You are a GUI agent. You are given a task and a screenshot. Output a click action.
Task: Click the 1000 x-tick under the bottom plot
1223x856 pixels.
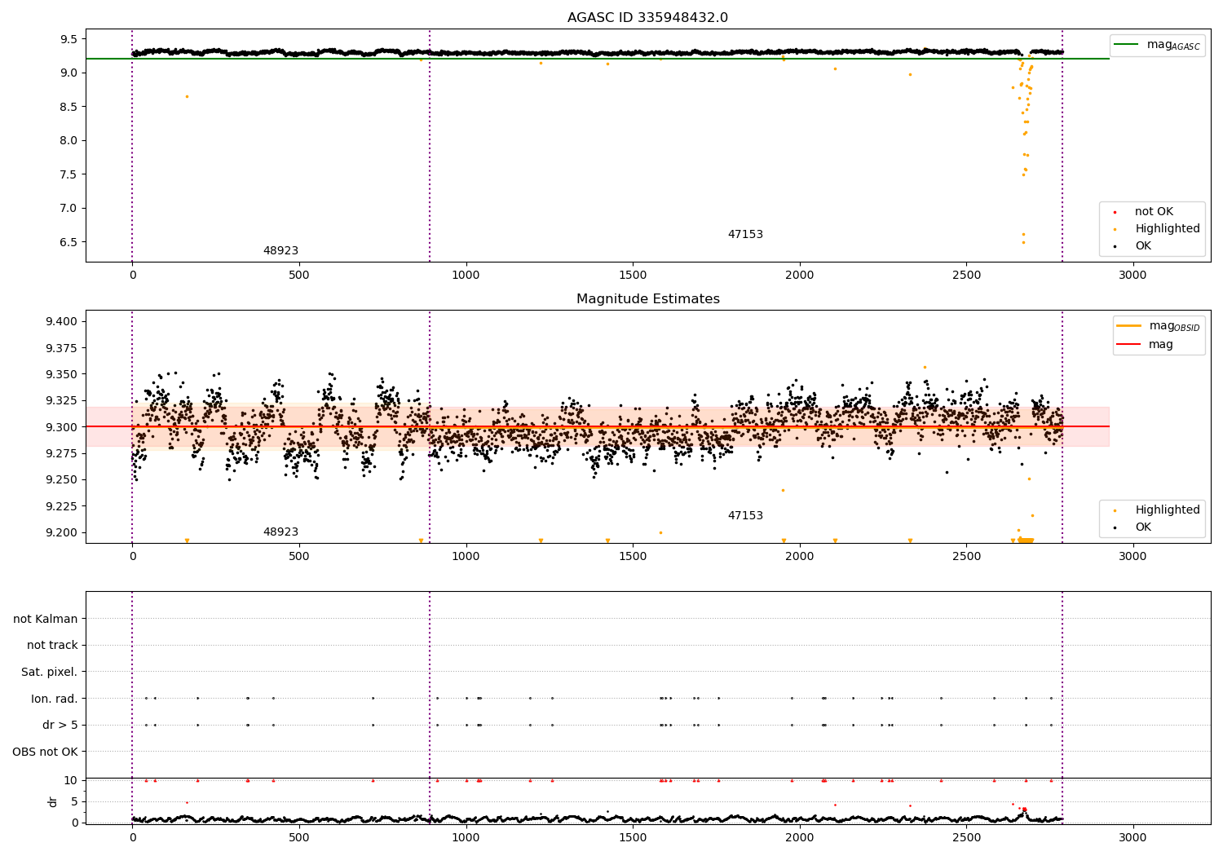466,838
